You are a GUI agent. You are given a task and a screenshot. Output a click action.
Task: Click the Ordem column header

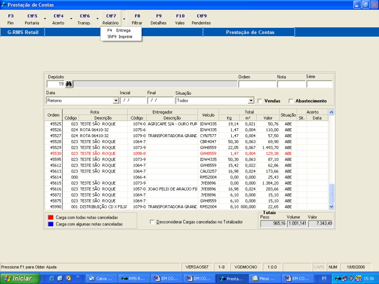click(x=53, y=115)
